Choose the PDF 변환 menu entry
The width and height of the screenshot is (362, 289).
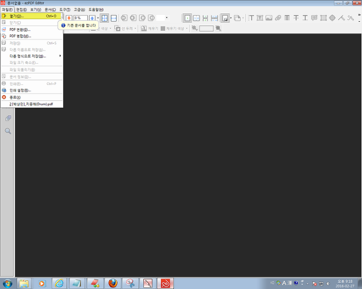pos(32,29)
